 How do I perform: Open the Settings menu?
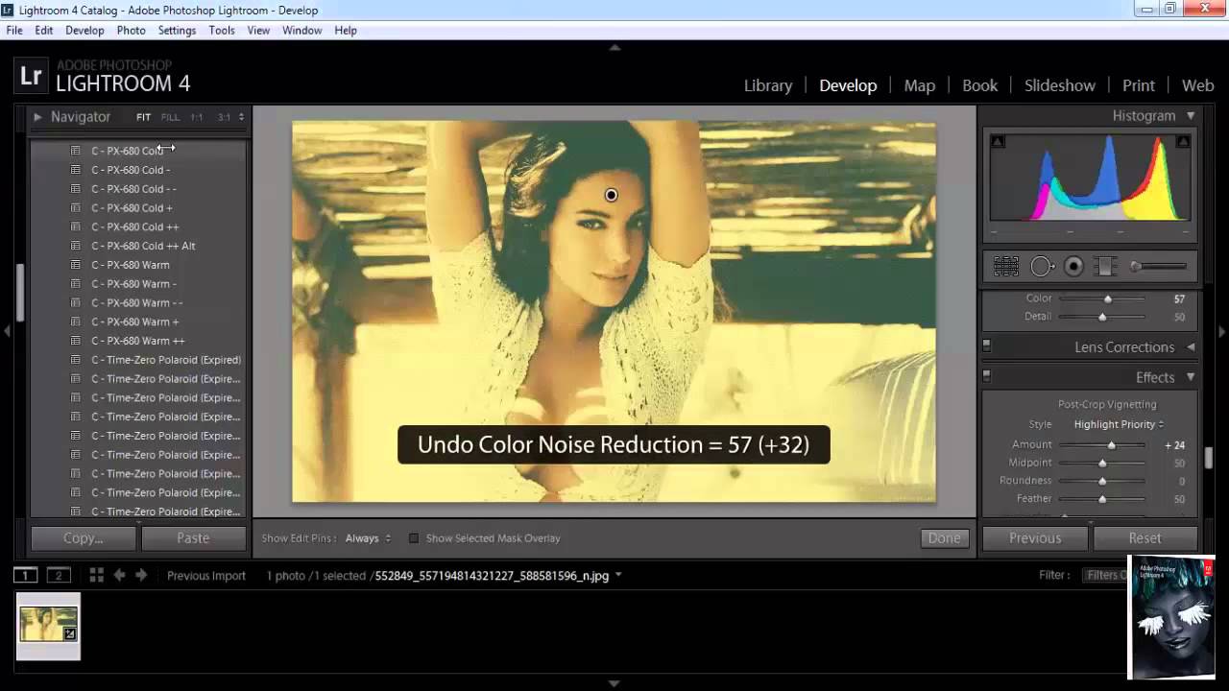point(177,30)
